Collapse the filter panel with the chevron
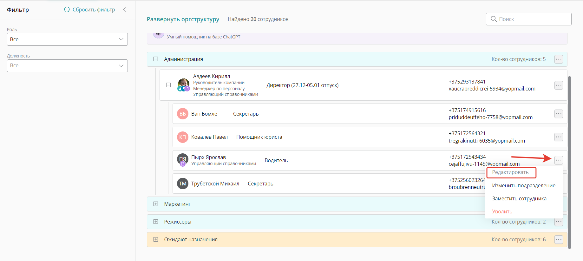The width and height of the screenshot is (583, 261). coord(124,10)
